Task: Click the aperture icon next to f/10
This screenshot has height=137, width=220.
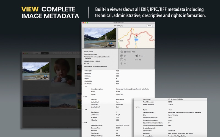Action: click(122, 56)
